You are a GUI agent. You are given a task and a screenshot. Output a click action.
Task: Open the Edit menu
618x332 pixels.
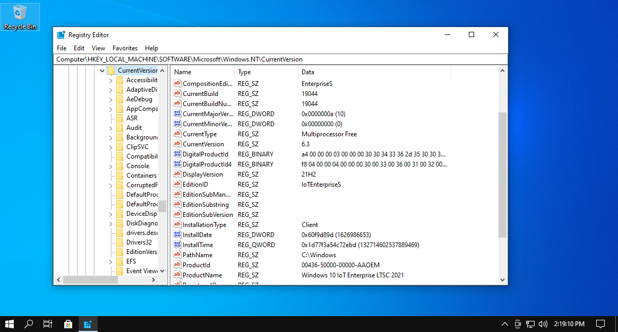pyautogui.click(x=79, y=48)
